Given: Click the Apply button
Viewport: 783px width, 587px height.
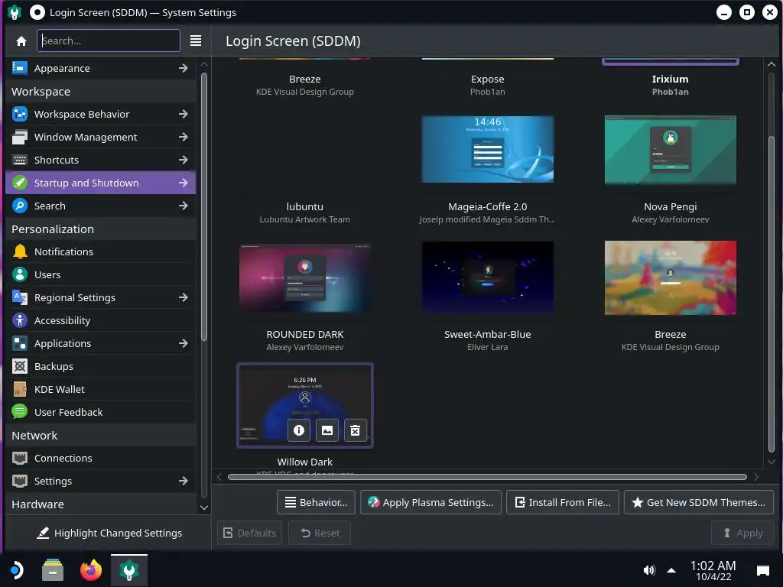Looking at the screenshot, I should click(742, 533).
